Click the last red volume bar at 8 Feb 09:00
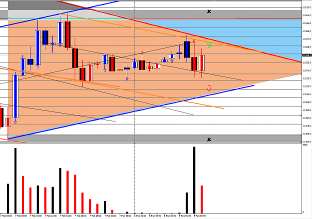The image size is (312, 219). point(202,199)
